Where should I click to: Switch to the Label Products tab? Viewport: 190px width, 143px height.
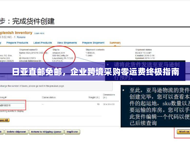click(x=43, y=43)
